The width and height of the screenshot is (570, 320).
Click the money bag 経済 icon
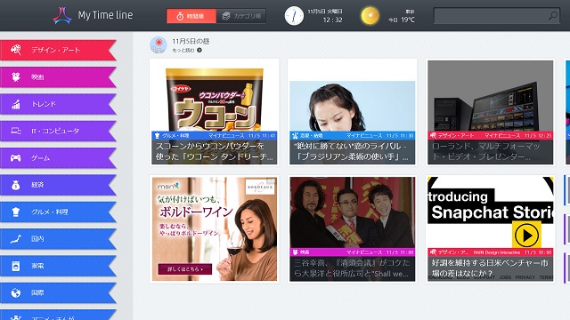[x=16, y=185]
